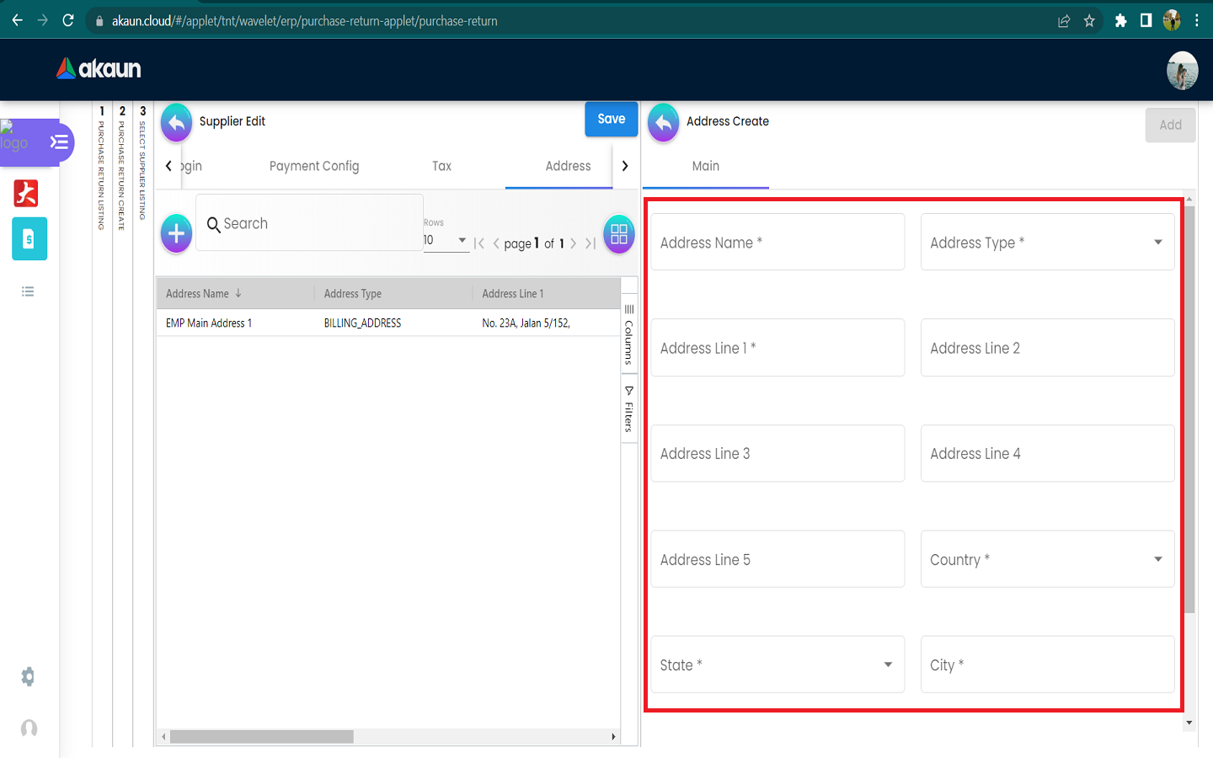Sort by Address Name column header
The image size is (1213, 758).
pos(198,294)
